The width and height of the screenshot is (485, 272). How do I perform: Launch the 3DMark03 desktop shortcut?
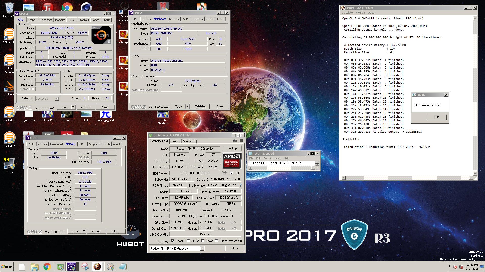point(9,114)
